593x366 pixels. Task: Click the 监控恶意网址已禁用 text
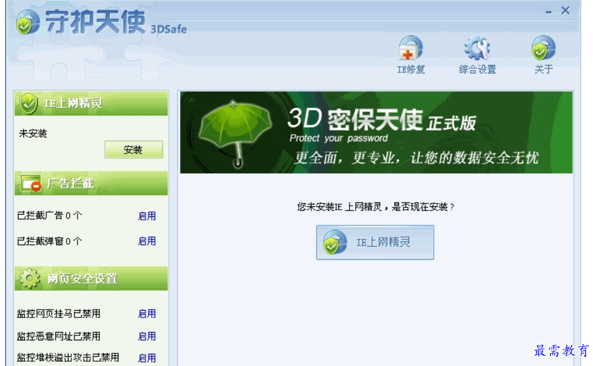59,336
